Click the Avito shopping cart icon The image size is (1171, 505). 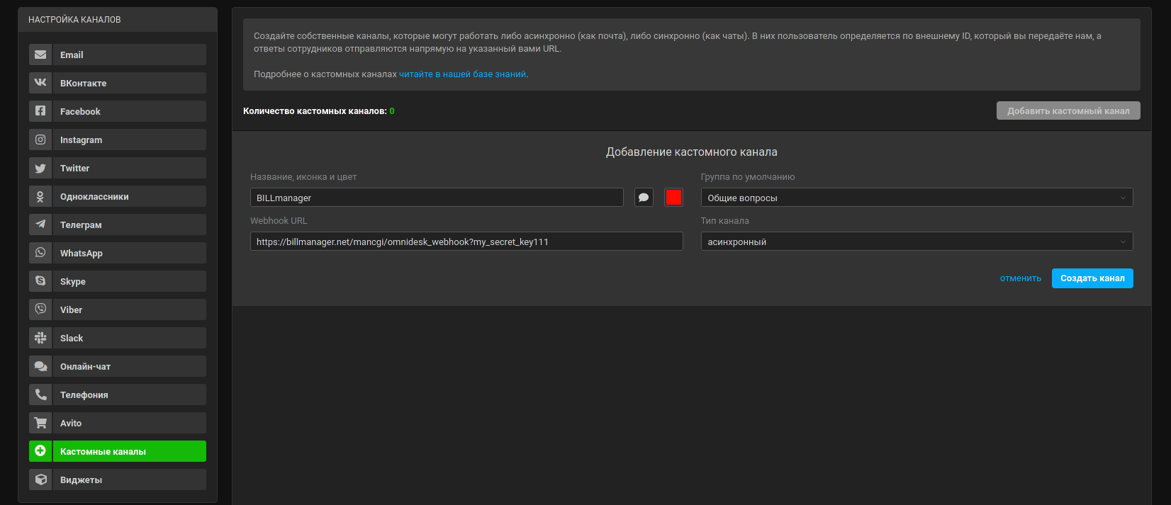click(40, 423)
